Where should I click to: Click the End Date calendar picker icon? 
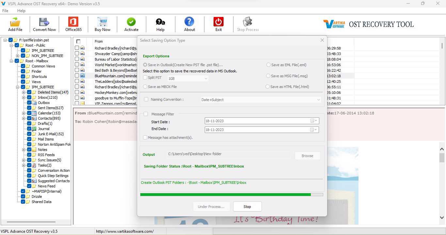(x=313, y=130)
